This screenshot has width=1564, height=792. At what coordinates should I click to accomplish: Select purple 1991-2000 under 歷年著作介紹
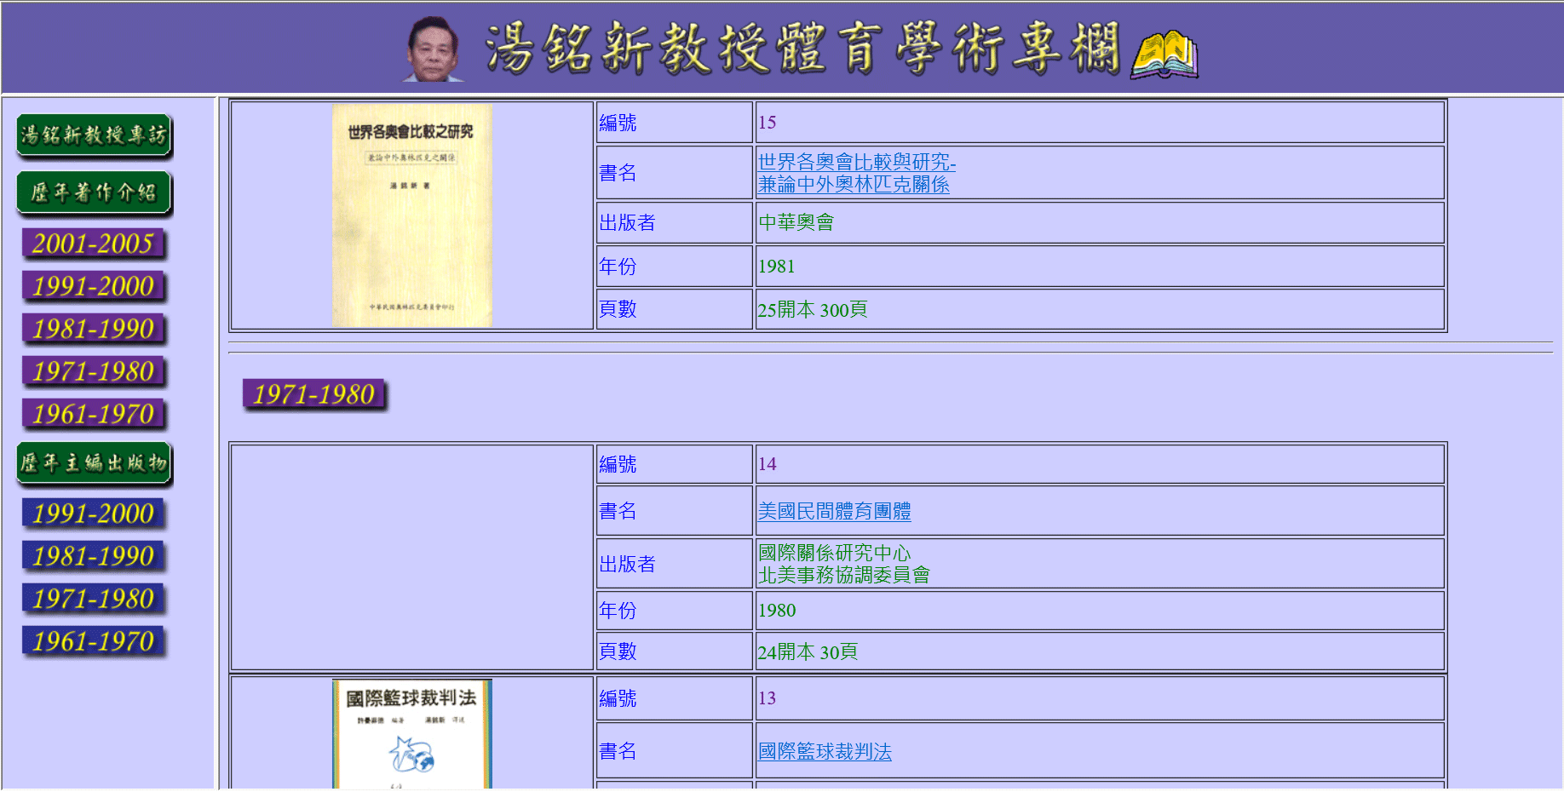[94, 287]
